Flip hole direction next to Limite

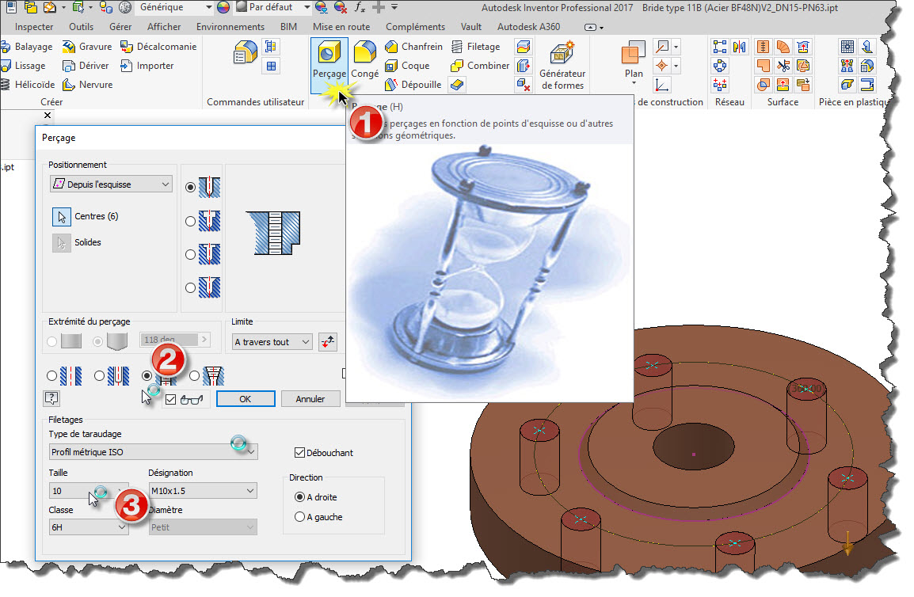coord(328,342)
